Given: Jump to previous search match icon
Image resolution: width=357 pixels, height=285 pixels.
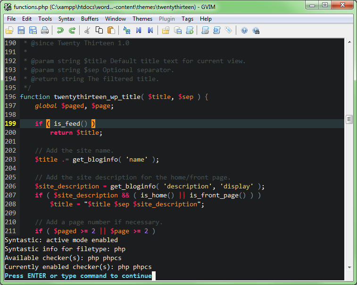Looking at the screenshot, I should click(x=150, y=30).
